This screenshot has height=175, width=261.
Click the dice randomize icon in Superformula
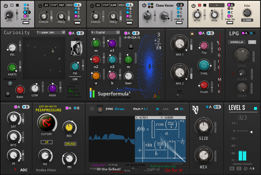[131, 46]
